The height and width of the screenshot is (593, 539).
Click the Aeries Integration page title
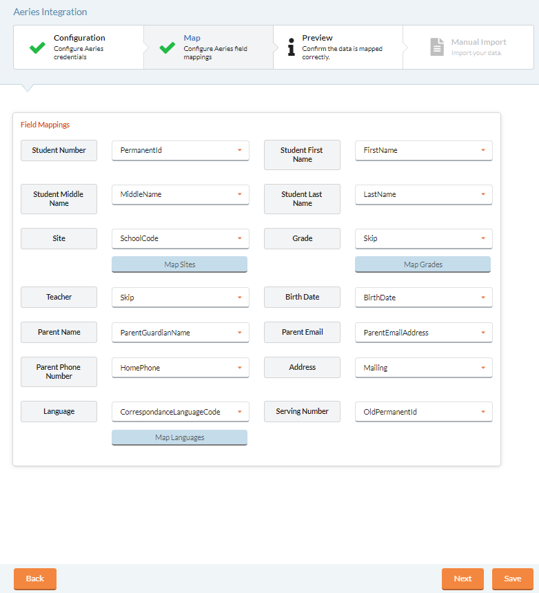coord(50,12)
